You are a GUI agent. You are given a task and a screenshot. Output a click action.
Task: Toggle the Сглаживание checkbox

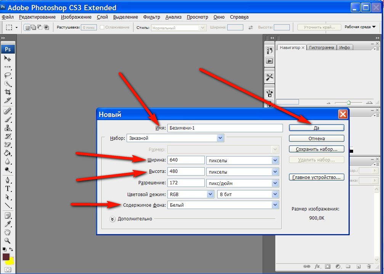[102, 27]
